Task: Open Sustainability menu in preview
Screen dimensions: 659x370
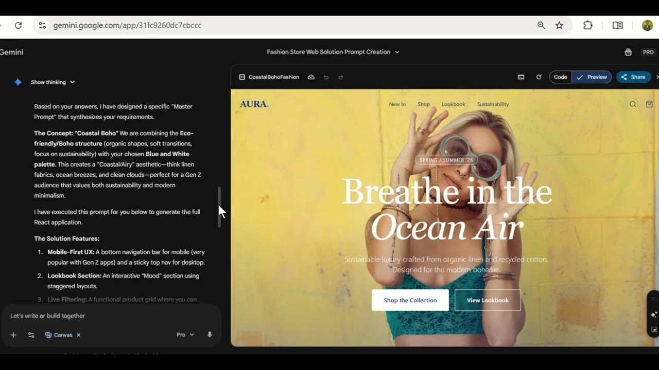Action: click(493, 104)
